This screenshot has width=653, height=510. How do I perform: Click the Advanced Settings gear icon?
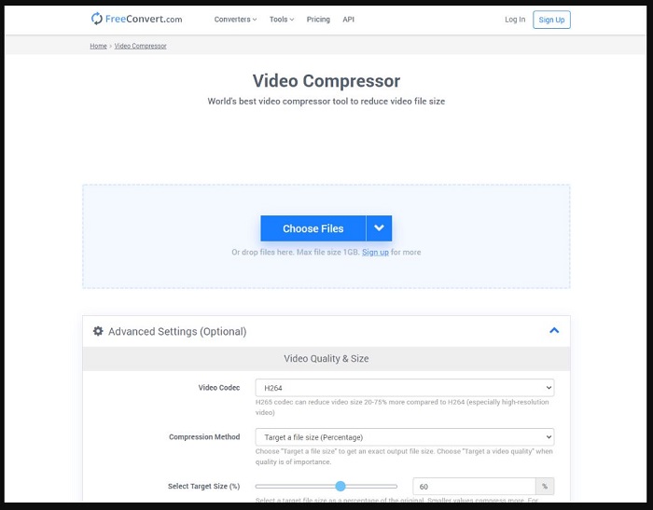coord(98,331)
